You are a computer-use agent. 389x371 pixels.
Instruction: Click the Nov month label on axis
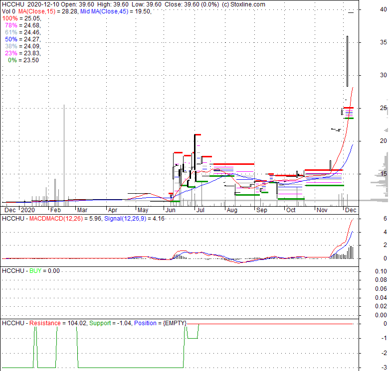pyautogui.click(x=322, y=210)
